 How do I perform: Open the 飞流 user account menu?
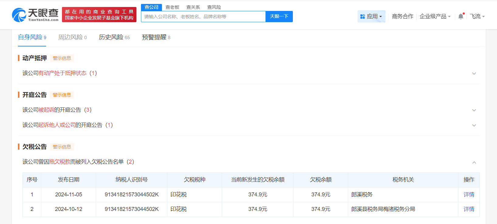[477, 16]
